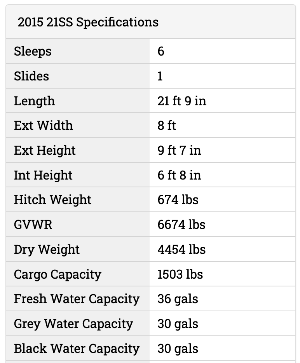Select the "674 lbs" hitch weight value
Image resolution: width=300 pixels, height=363 pixels.
pos(178,200)
